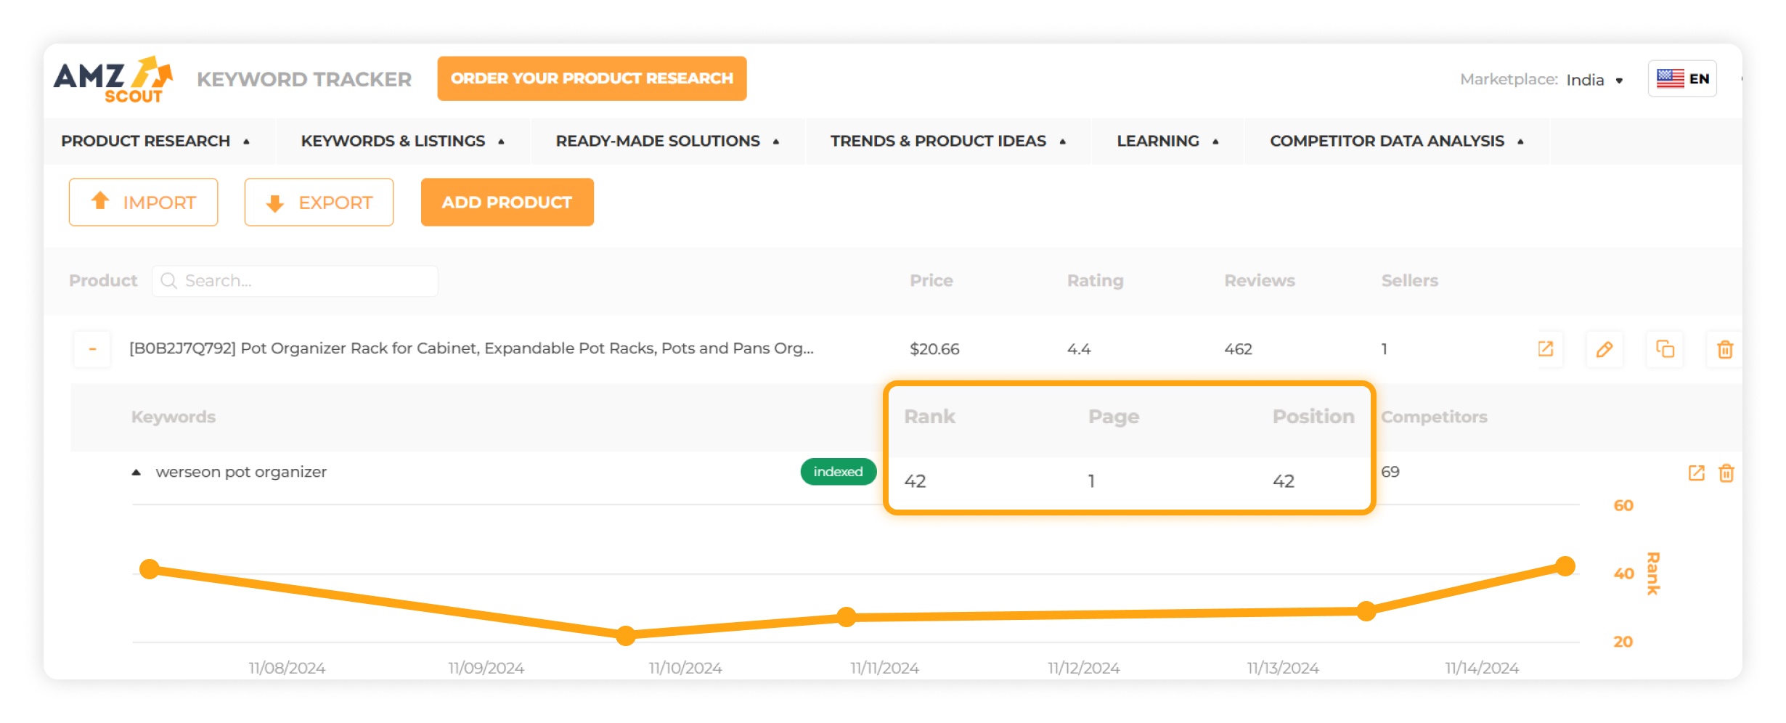The width and height of the screenshot is (1786, 723).
Task: Click the ADD PRODUCT button
Action: (x=506, y=202)
